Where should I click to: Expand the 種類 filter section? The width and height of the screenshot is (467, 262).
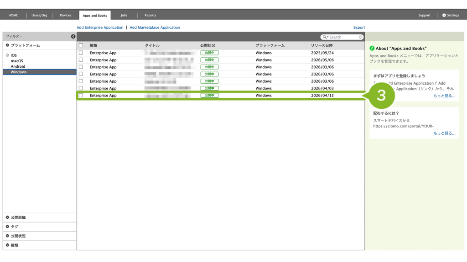tap(7, 245)
